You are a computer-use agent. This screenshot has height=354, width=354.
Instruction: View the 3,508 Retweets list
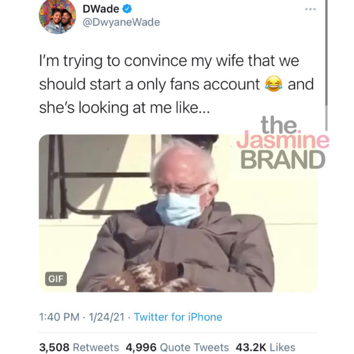79,347
